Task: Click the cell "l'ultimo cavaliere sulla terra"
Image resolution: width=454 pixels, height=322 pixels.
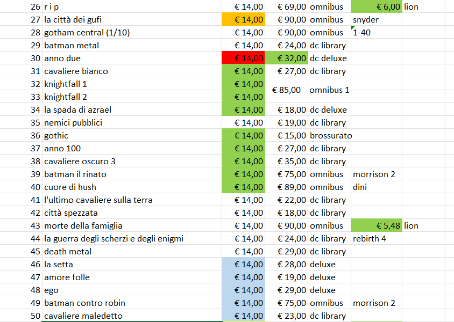Action: coord(132,200)
